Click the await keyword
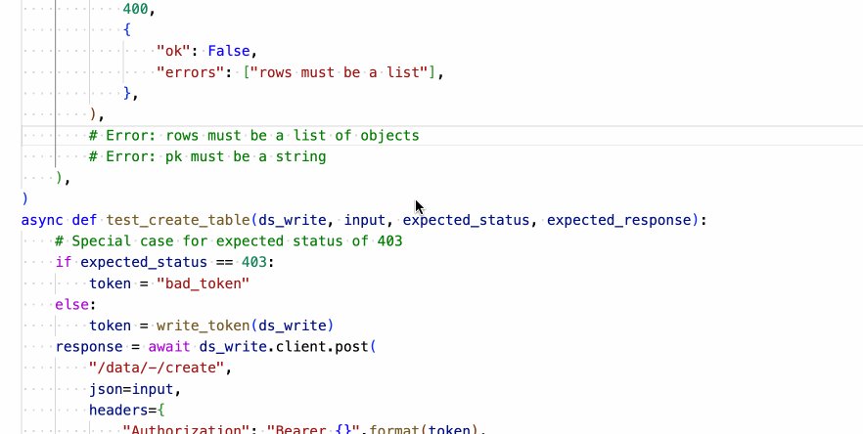 (169, 347)
